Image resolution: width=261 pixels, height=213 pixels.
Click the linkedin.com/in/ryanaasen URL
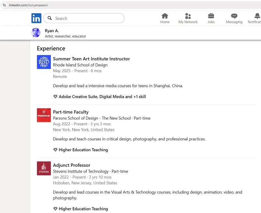[28, 5]
